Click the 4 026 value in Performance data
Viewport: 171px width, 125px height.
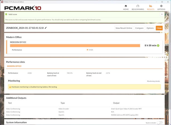tap(30, 73)
